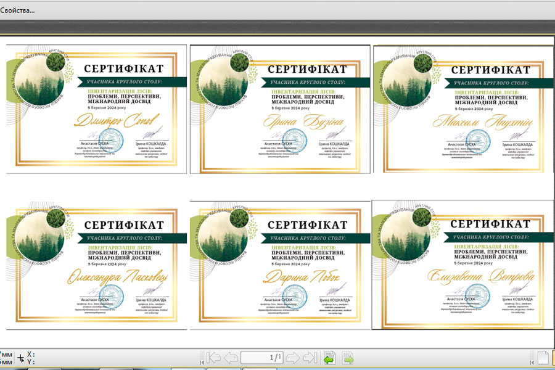Click the blank page icon at bottom right
Viewport: 555px width, 370px height.
543,358
